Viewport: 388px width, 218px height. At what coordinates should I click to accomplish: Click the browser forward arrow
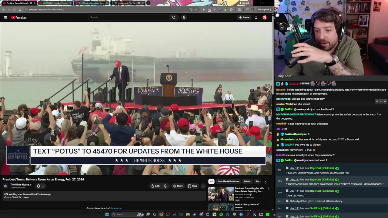coord(9,9)
